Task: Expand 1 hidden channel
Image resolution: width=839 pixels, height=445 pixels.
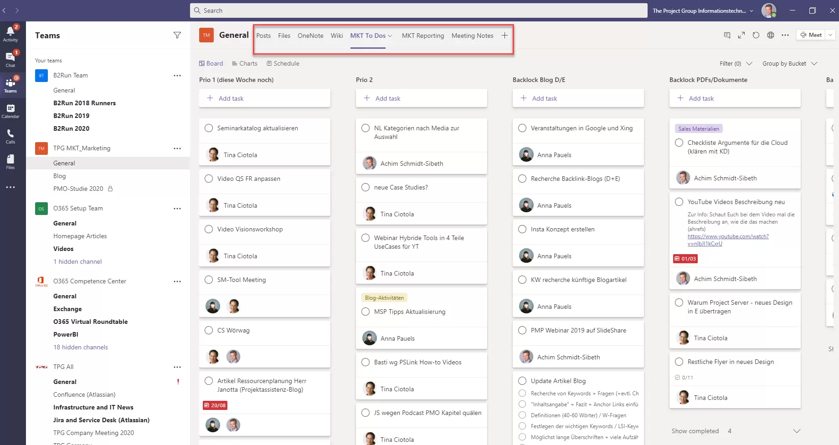Action: [77, 261]
